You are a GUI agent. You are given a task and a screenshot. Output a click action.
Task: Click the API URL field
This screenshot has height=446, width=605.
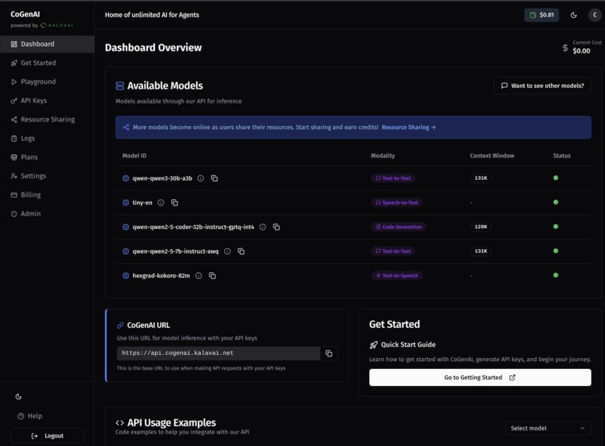click(x=218, y=353)
